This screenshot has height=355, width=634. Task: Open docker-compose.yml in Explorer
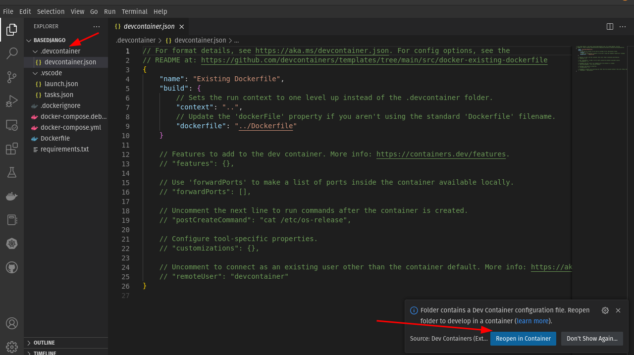[x=66, y=127]
